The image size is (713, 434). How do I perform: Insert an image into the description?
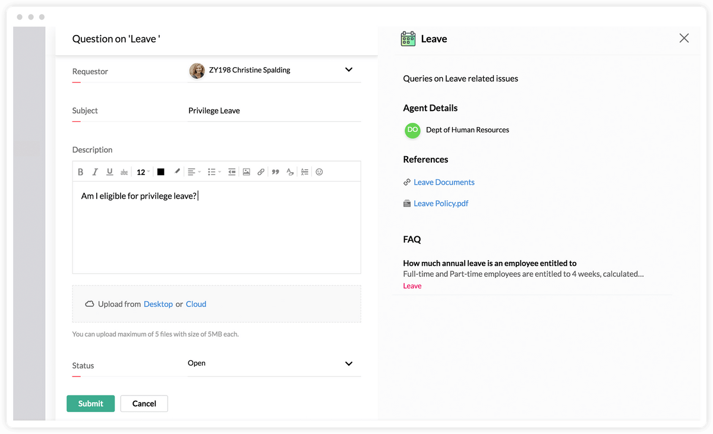coord(247,172)
